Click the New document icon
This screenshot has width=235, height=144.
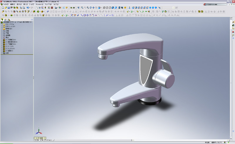pos(2,8)
